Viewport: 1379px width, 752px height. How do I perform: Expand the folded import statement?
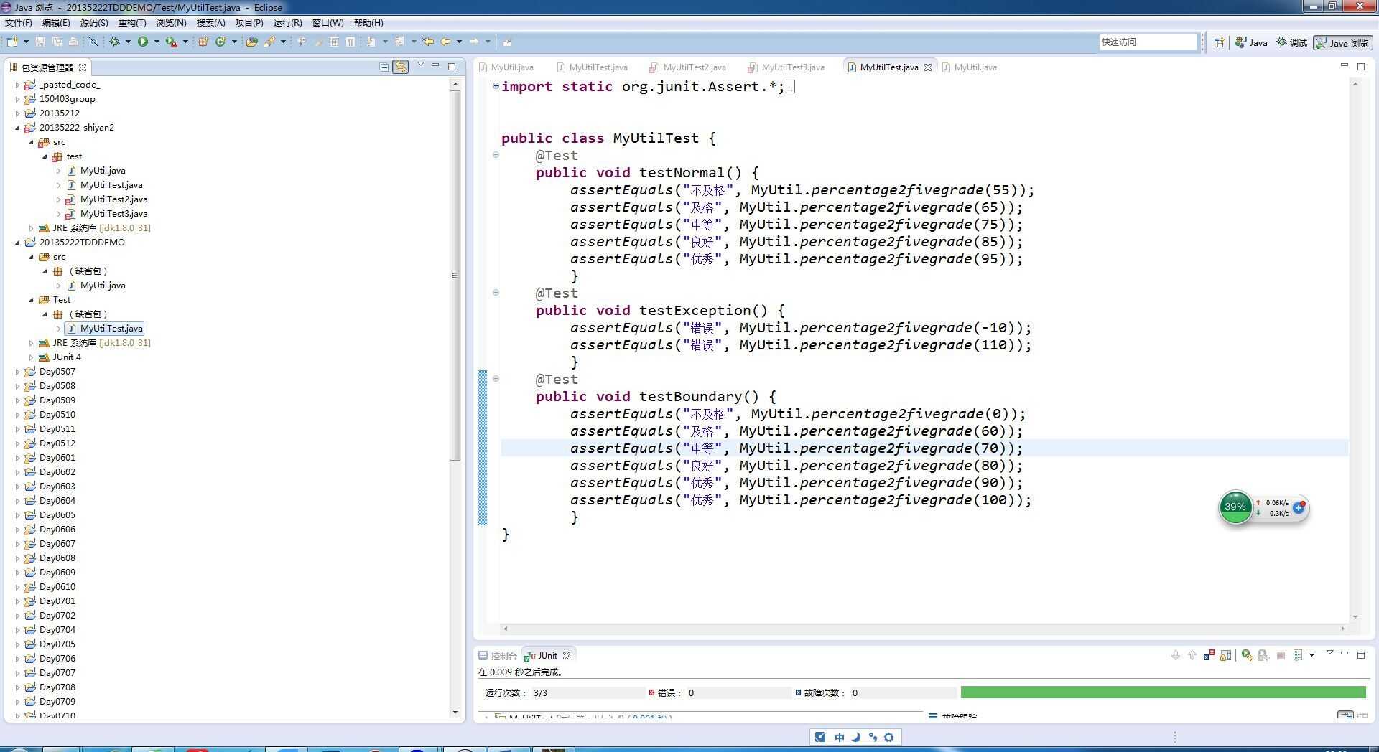tap(496, 86)
